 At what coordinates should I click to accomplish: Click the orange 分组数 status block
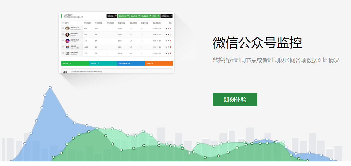point(159,63)
